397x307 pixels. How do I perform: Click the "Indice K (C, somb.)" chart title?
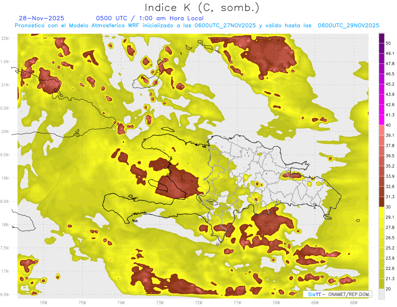click(202, 8)
